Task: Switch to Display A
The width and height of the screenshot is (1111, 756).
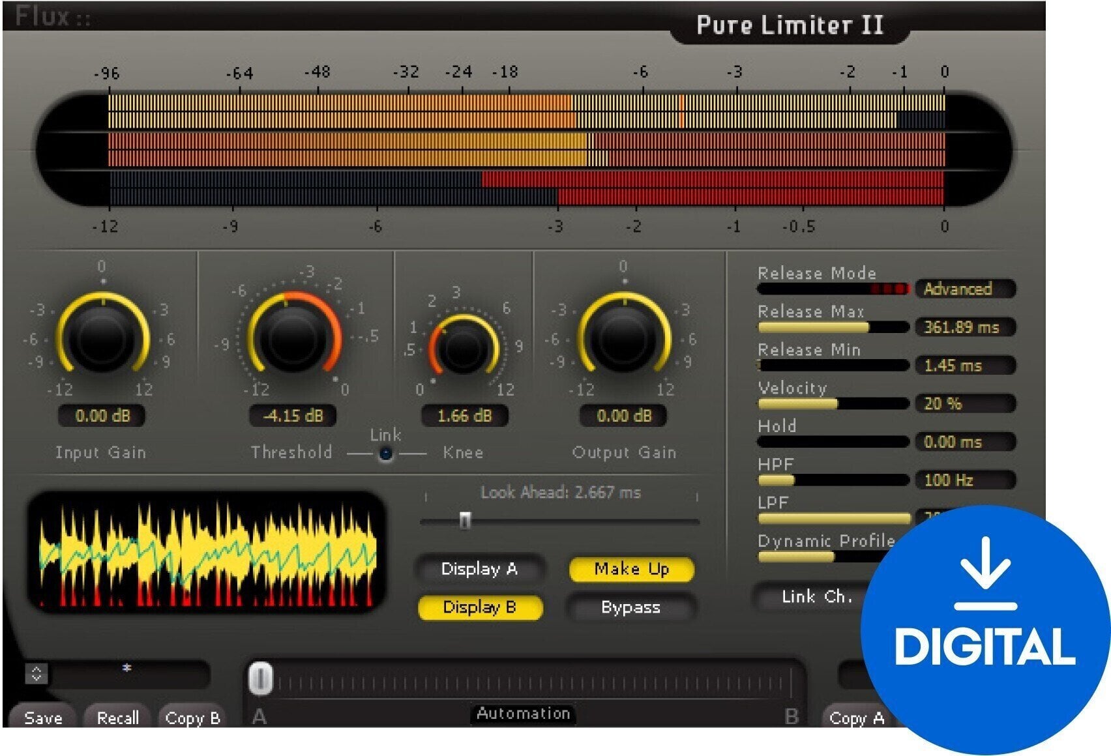Action: [479, 569]
